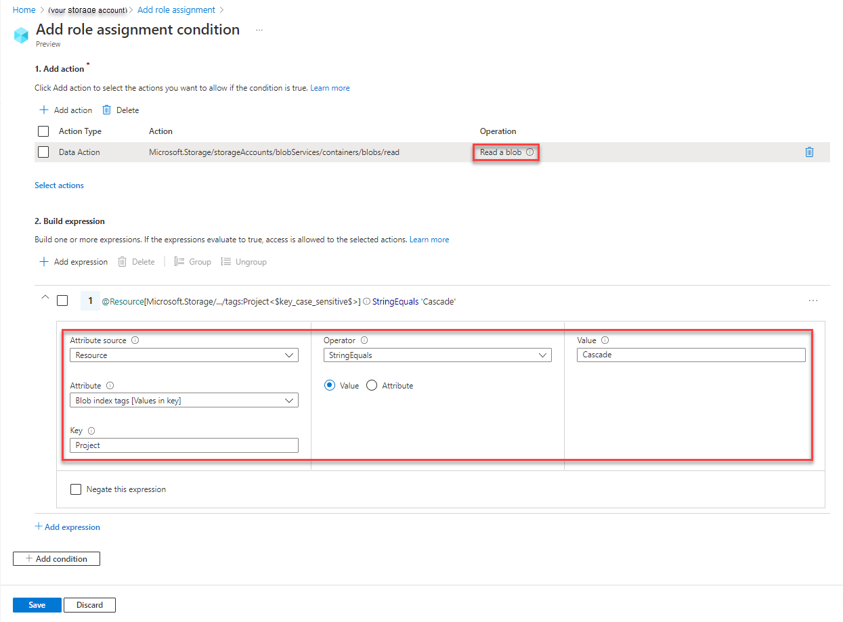Click the blue cube resource icon
This screenshot has width=843, height=622.
[x=22, y=35]
